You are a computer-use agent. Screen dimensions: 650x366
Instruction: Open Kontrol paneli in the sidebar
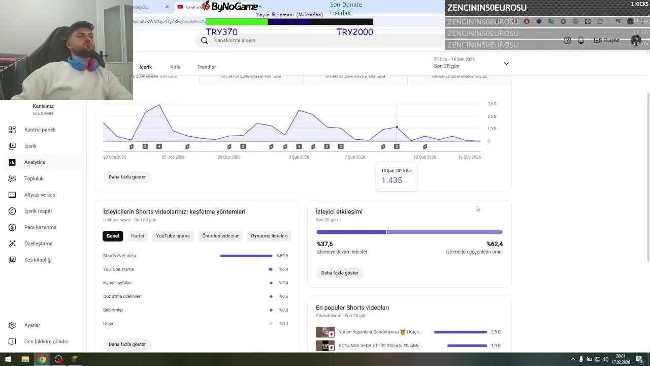click(x=41, y=130)
